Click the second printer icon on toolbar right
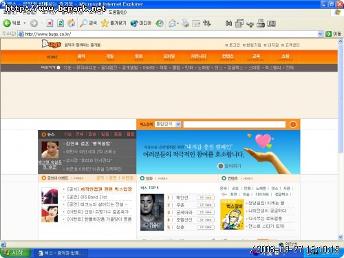 [x=261, y=23]
